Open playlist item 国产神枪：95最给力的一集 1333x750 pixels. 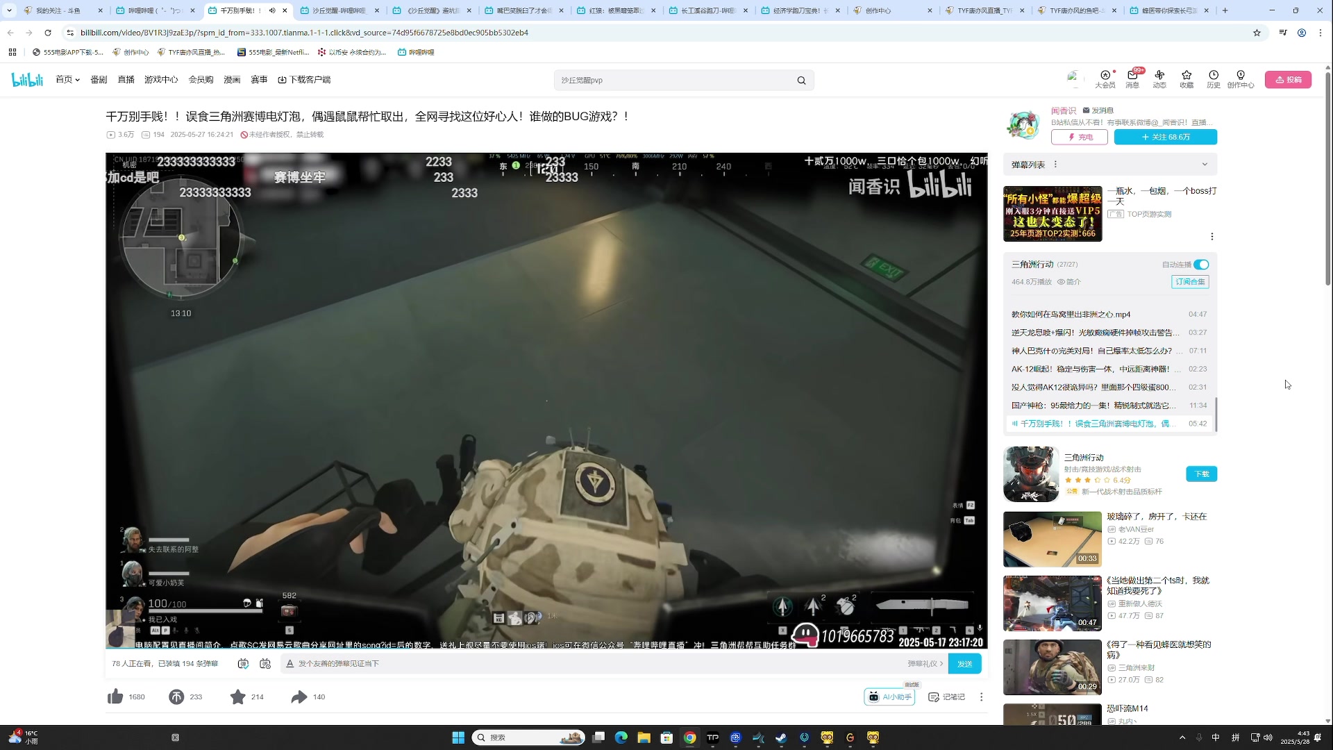1109,406
